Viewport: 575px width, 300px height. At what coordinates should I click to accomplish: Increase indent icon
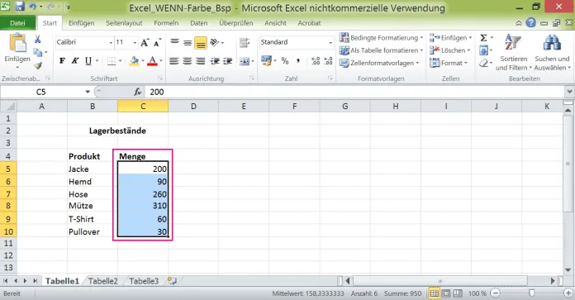point(228,61)
